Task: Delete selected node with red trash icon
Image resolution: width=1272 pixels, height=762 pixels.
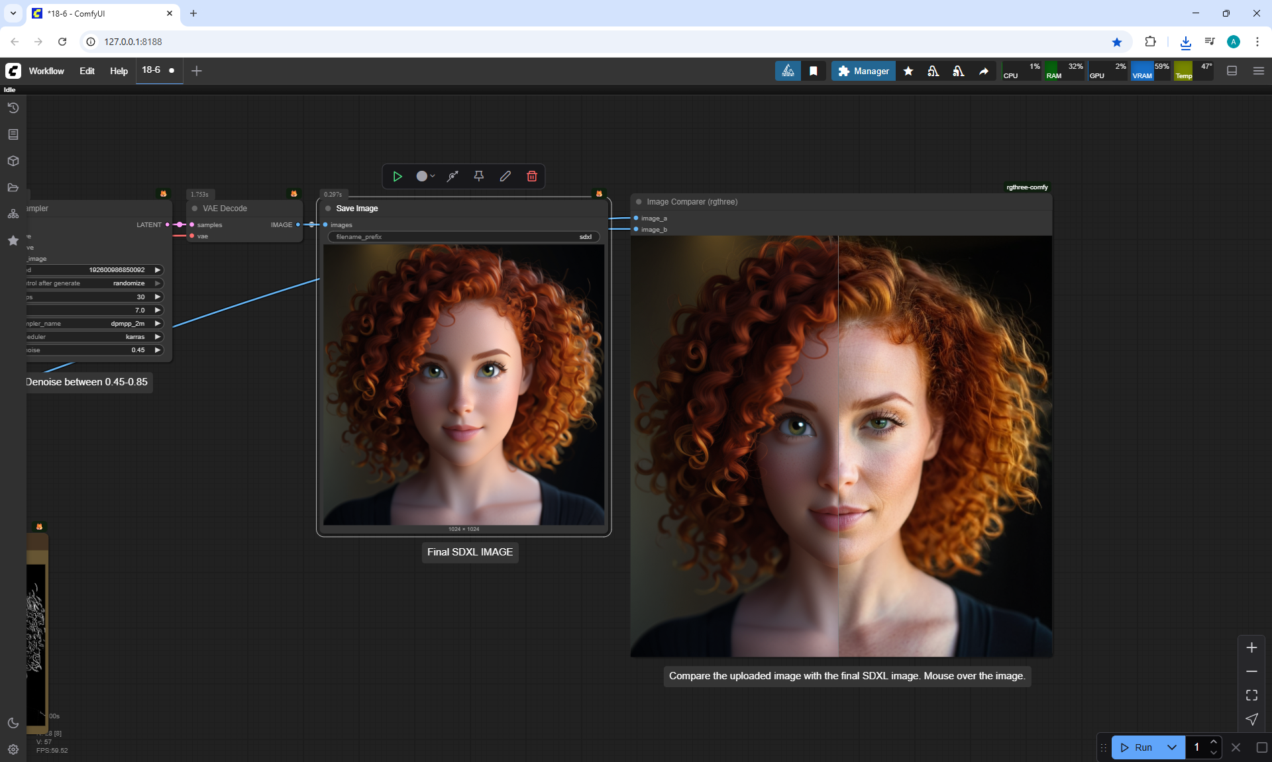Action: (x=531, y=176)
